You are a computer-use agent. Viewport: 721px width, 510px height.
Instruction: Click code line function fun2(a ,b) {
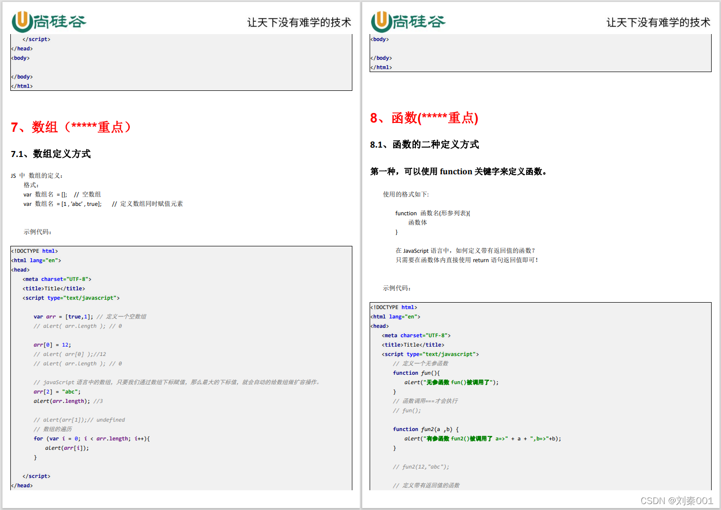[x=426, y=430]
